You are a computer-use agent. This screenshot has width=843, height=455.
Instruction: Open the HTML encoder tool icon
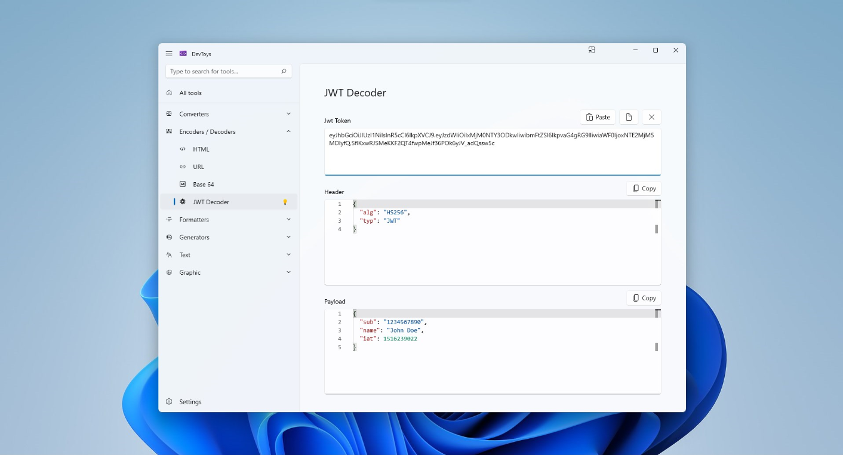point(183,149)
